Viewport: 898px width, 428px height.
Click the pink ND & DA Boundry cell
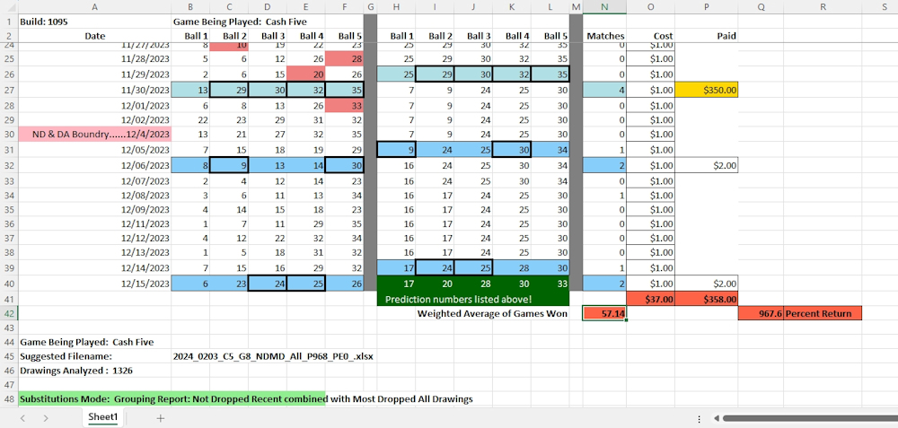pos(94,135)
